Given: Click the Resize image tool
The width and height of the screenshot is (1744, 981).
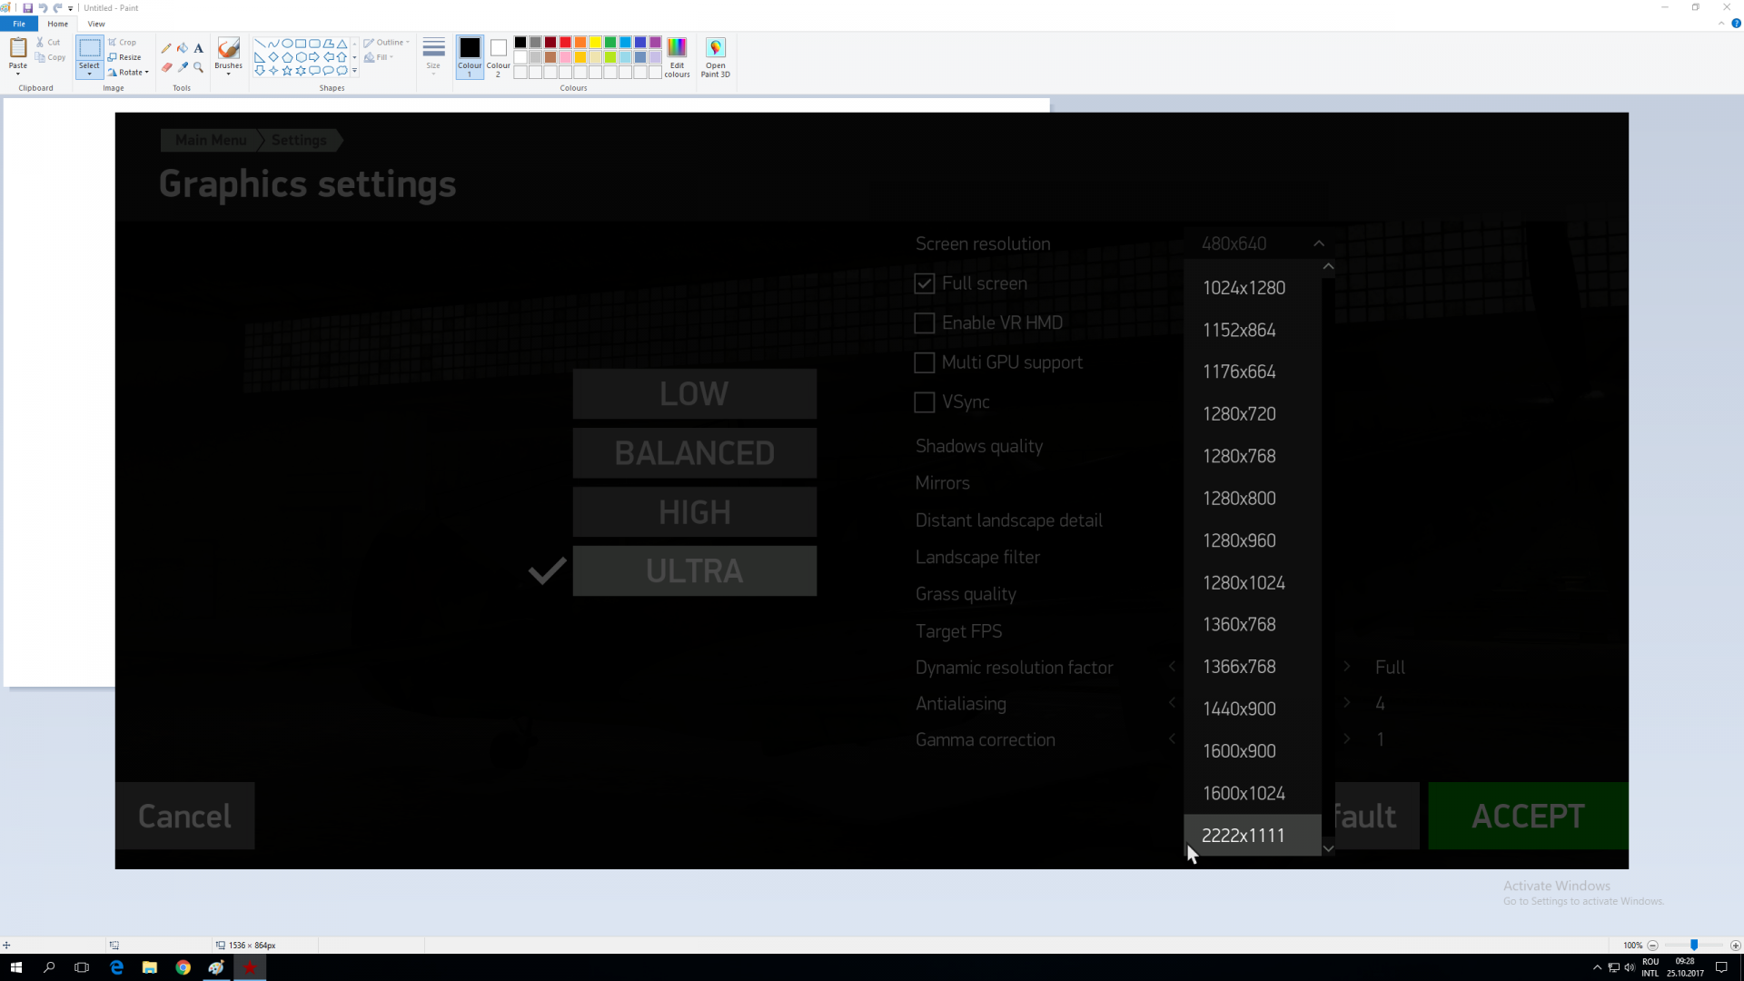Looking at the screenshot, I should pos(125,57).
